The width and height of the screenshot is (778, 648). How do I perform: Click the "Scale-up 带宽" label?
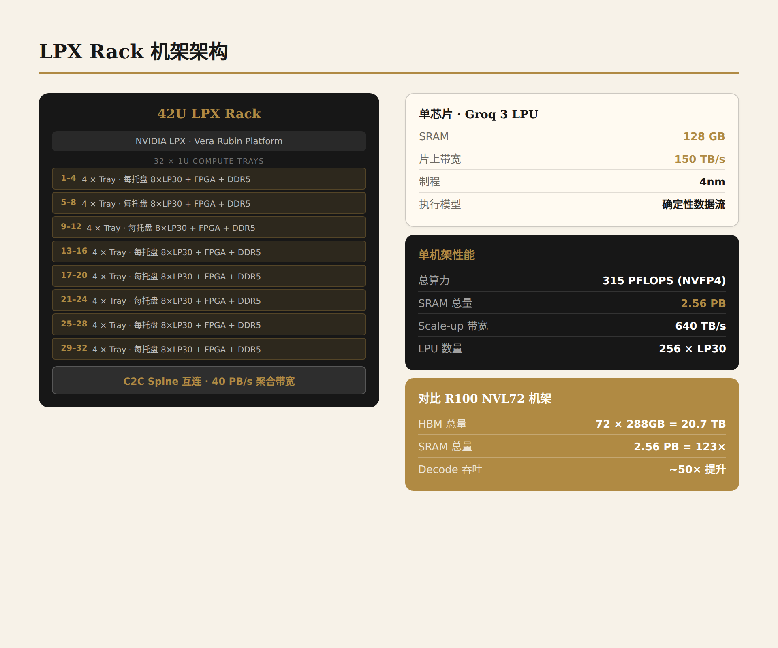click(453, 326)
